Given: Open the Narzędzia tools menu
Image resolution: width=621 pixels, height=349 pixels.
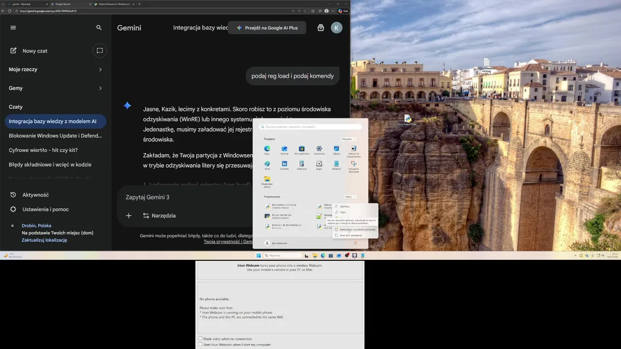Looking at the screenshot, I should 159,216.
